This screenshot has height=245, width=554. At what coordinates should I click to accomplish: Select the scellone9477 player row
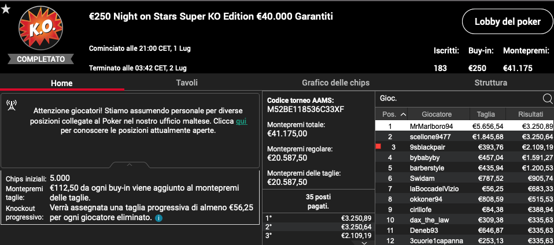point(464,136)
